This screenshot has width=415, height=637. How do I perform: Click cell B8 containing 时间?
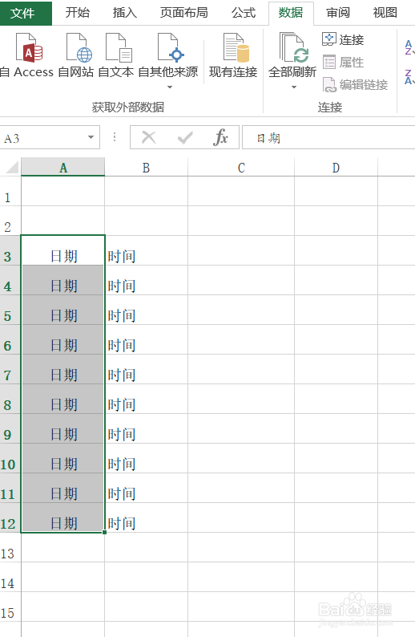[146, 399]
